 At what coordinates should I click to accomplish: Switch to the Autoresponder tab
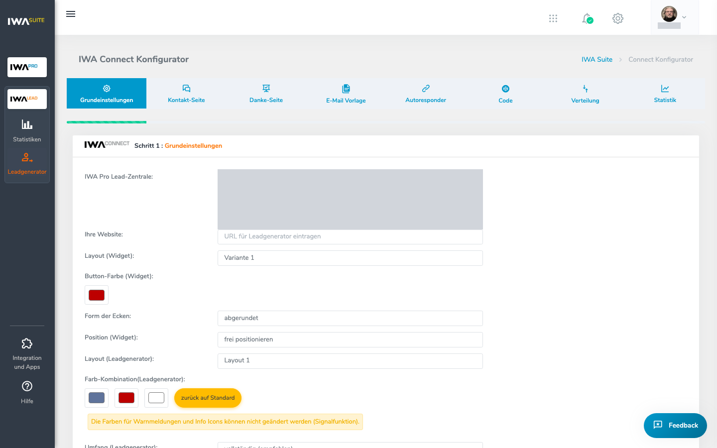tap(426, 94)
